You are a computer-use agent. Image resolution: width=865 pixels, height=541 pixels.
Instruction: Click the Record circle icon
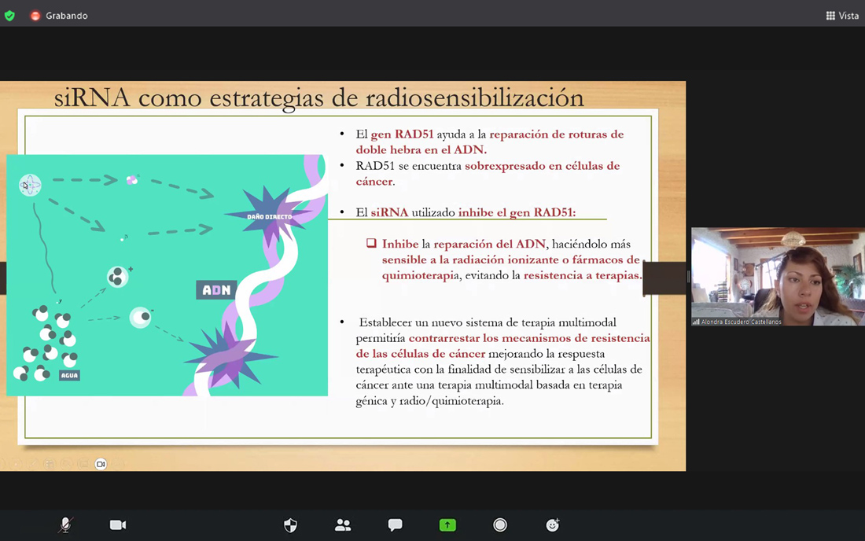click(x=500, y=525)
